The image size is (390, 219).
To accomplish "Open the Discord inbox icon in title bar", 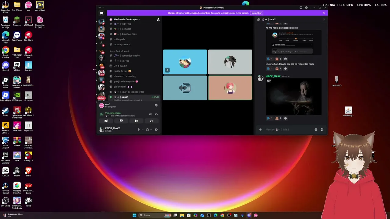I will click(301, 8).
